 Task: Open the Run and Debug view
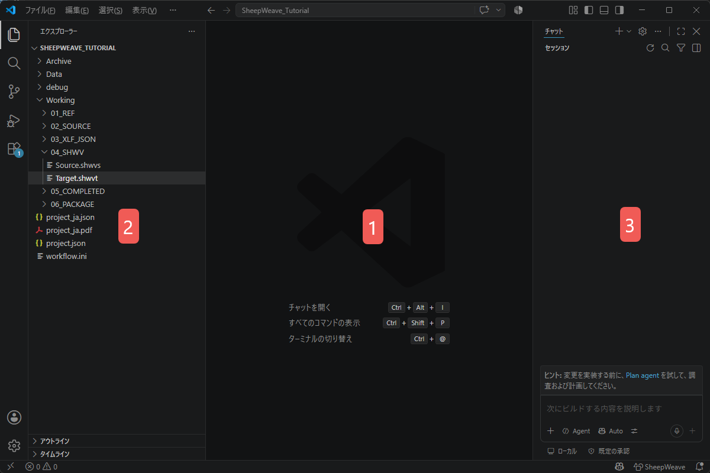click(14, 120)
